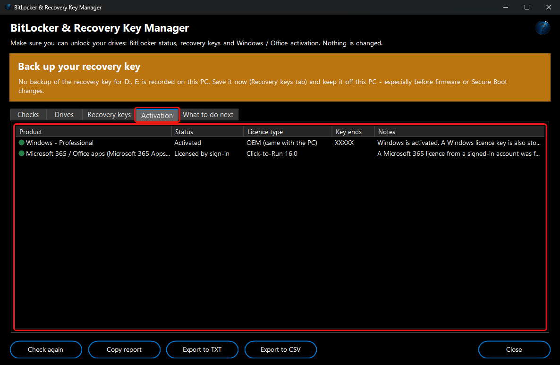Screen dimensions: 560x365
Task: Minimize the BitLocker manager window
Action: pos(505,7)
